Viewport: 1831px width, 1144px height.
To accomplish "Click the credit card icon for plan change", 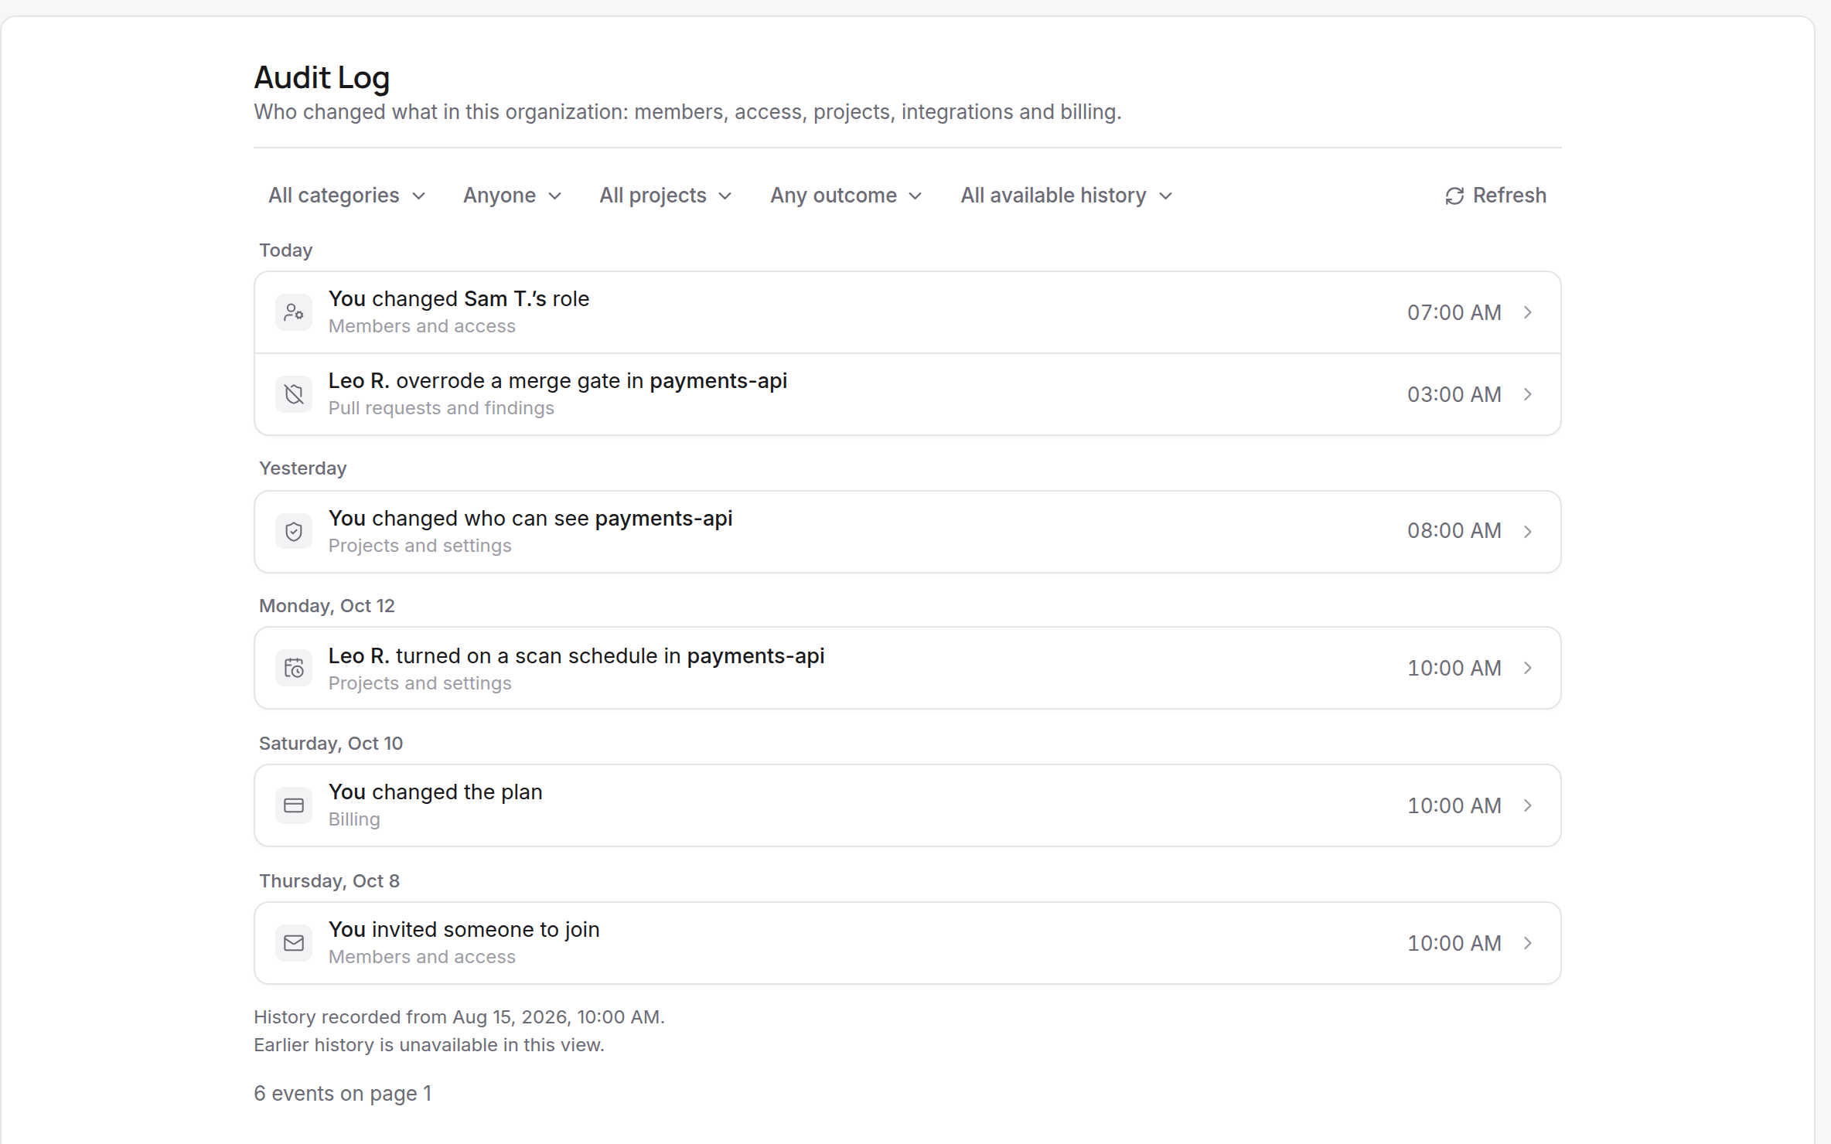I will coord(294,805).
